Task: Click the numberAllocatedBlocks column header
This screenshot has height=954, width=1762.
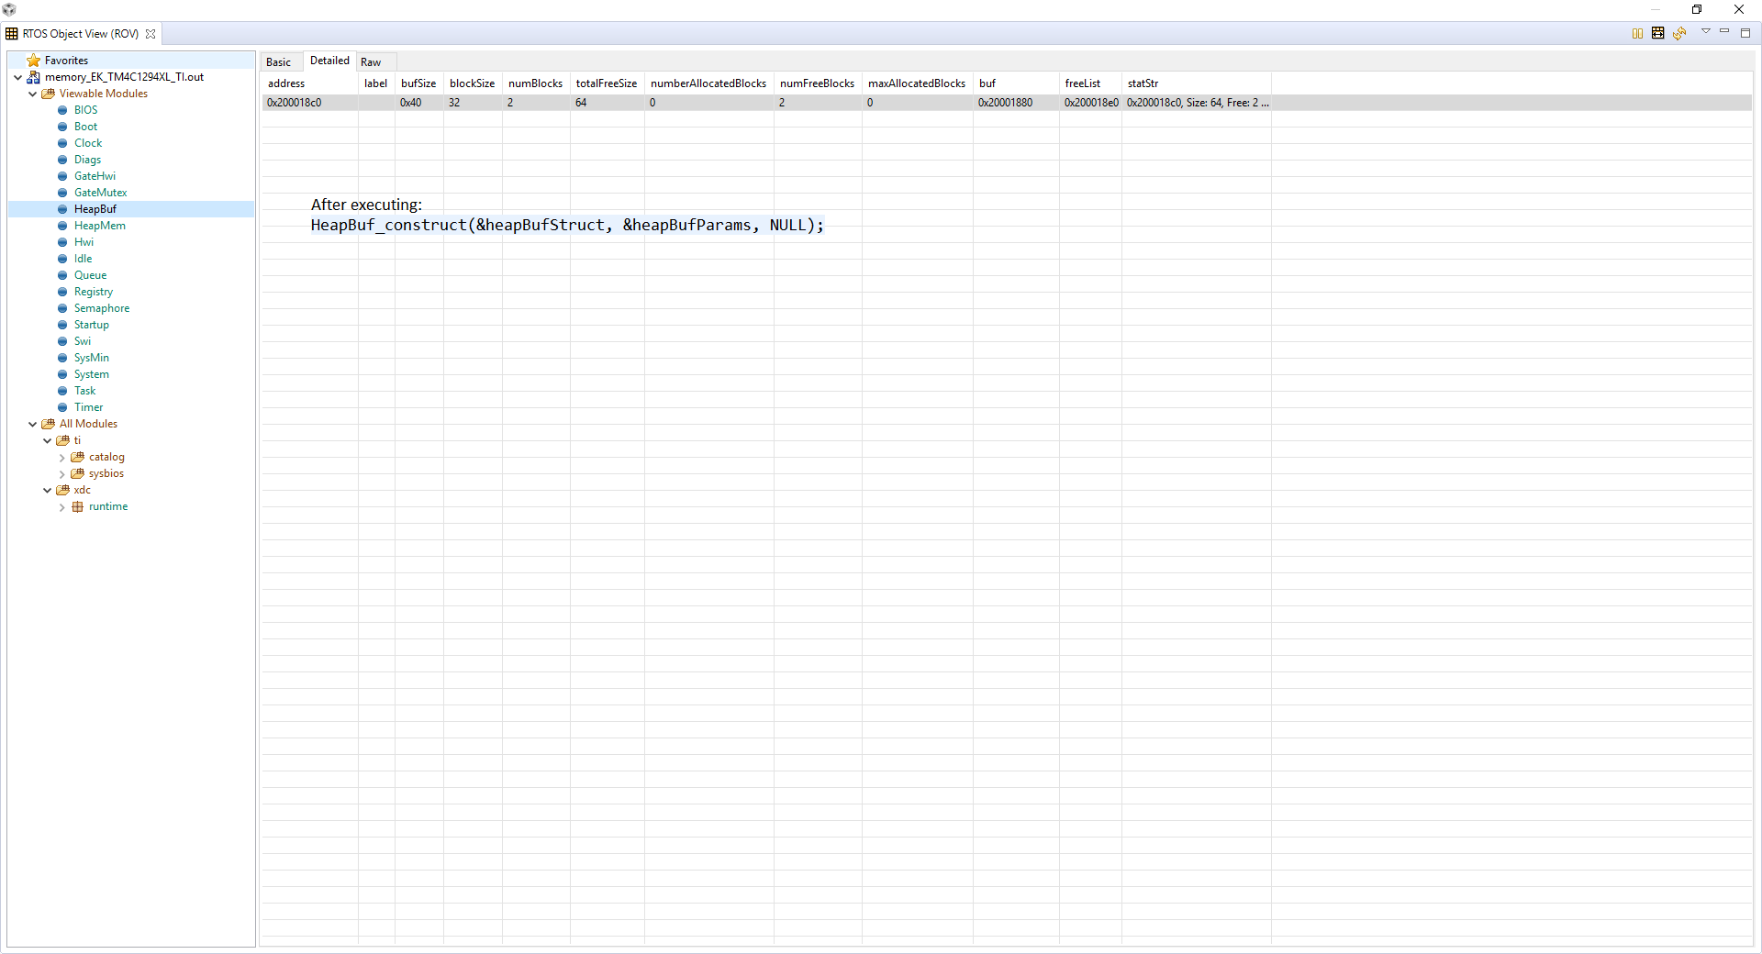Action: (708, 83)
